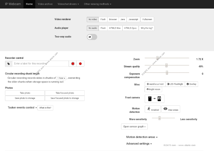The width and height of the screenshot is (214, 151).
Task: Click the Stream quality slider handle
Action: (x=166, y=65)
